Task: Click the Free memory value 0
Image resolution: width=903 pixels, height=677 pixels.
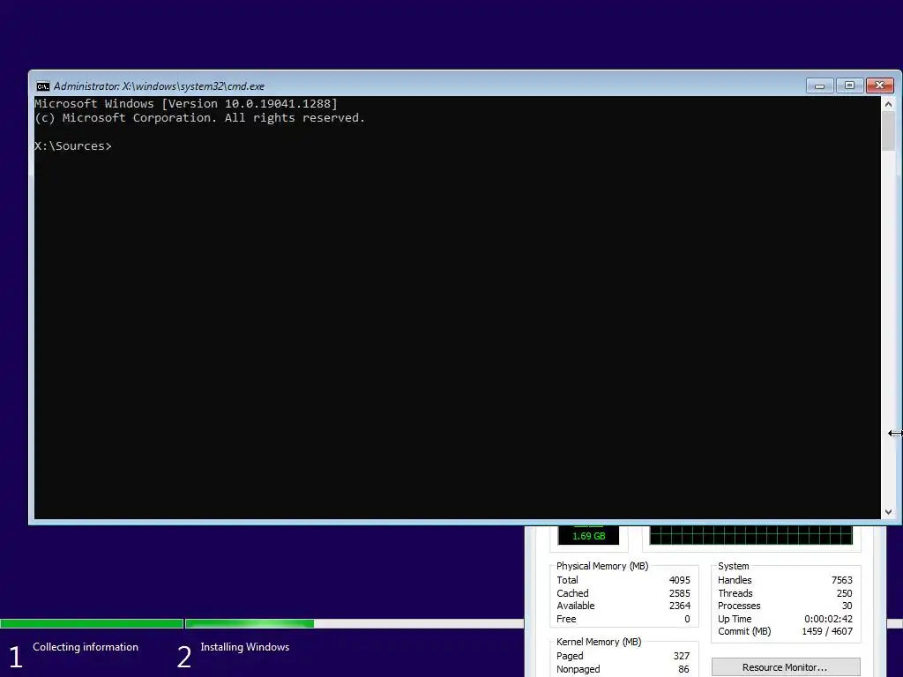Action: point(687,620)
